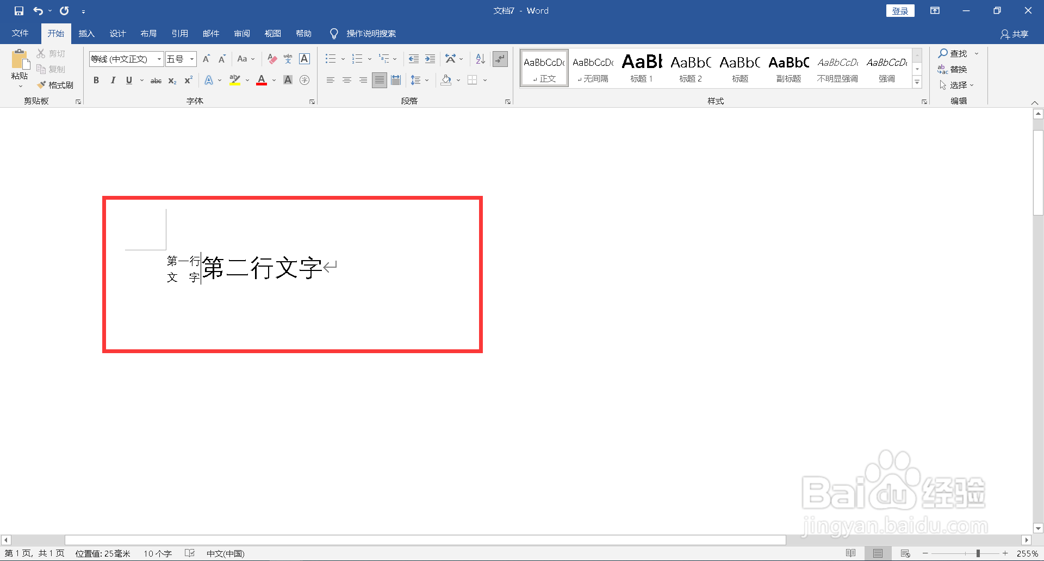Open bullets list dropdown arrow
The height and width of the screenshot is (561, 1044).
(343, 59)
